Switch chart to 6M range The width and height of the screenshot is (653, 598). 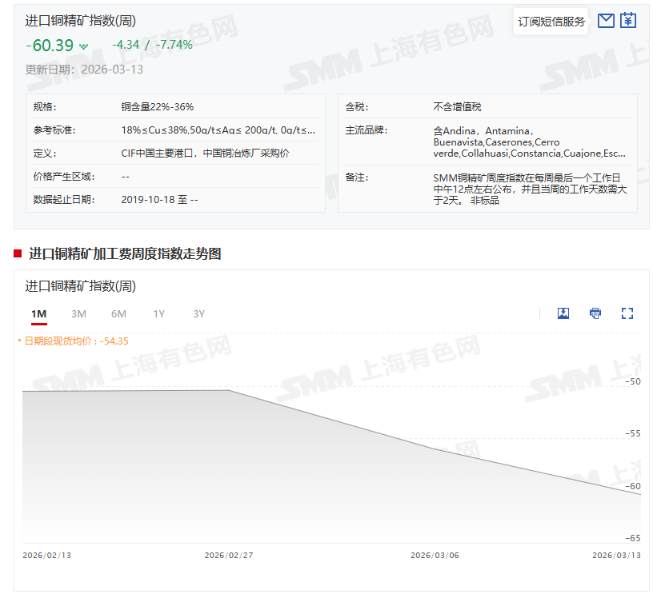[118, 314]
